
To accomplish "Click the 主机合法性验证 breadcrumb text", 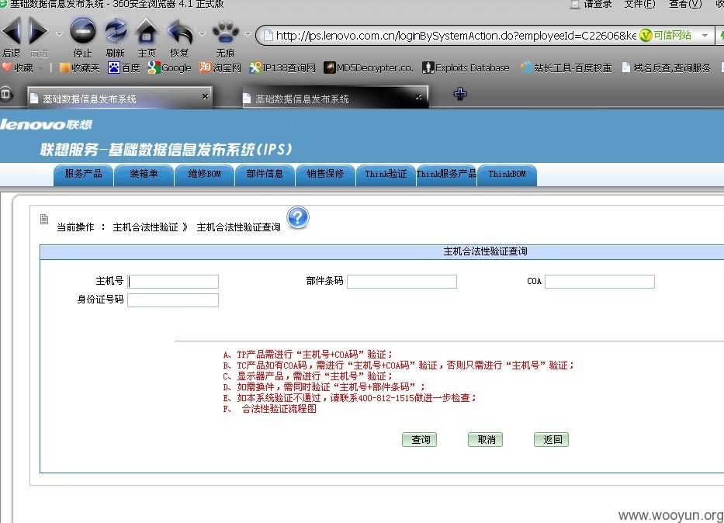I will pyautogui.click(x=145, y=227).
